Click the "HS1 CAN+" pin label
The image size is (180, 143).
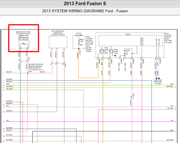click(x=157, y=42)
